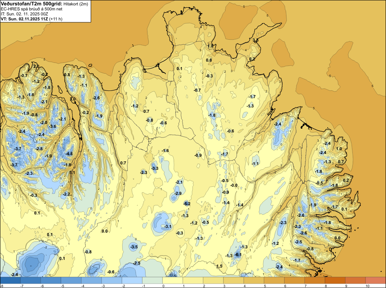The height and width of the screenshot is (288, 386).
Task: Click the "Hitakort (2m)" header label
Action: coord(76,4)
